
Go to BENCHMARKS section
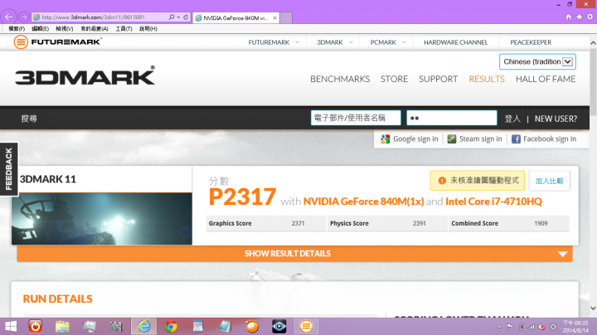340,79
